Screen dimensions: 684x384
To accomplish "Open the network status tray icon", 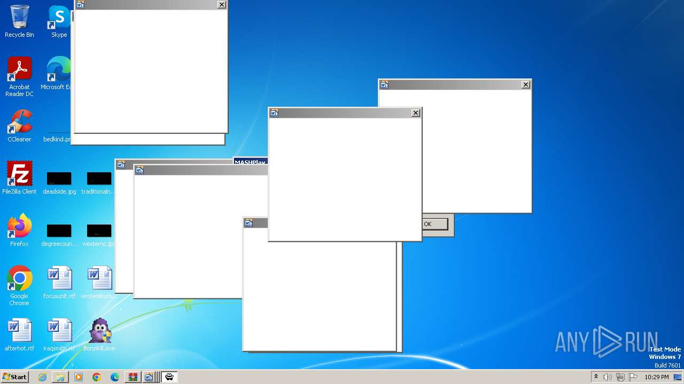I will click(x=620, y=377).
